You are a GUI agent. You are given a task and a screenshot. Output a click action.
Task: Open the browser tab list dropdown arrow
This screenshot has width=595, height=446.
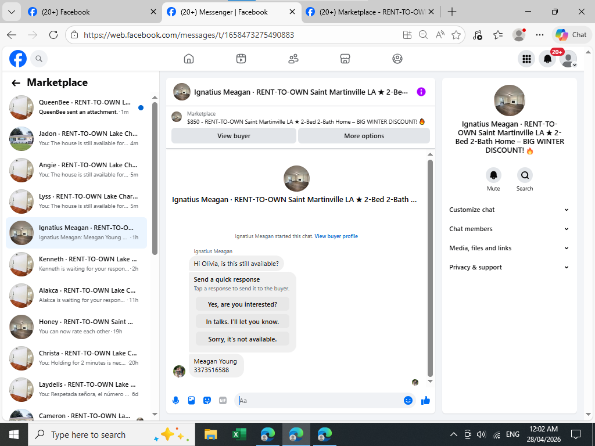pyautogui.click(x=12, y=12)
